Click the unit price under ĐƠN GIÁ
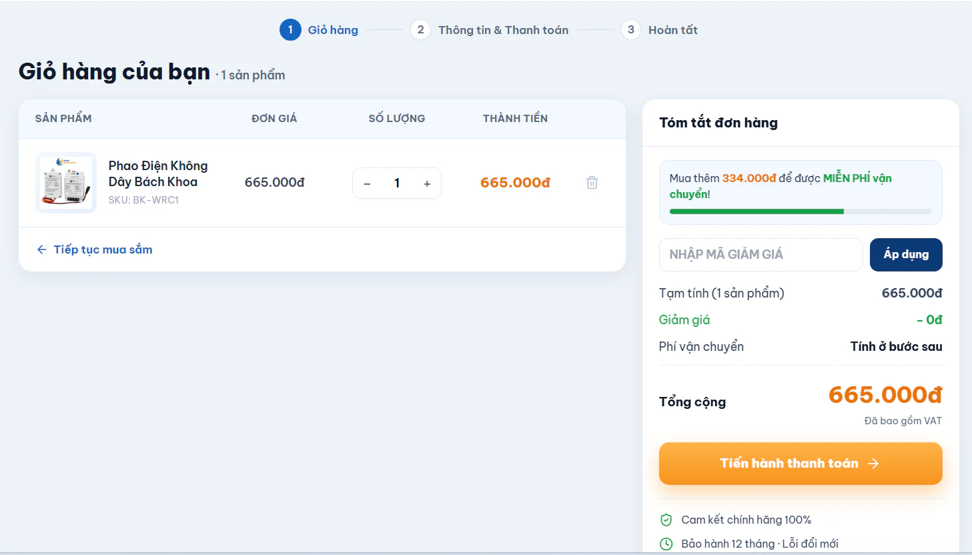The width and height of the screenshot is (972, 555). pyautogui.click(x=274, y=183)
